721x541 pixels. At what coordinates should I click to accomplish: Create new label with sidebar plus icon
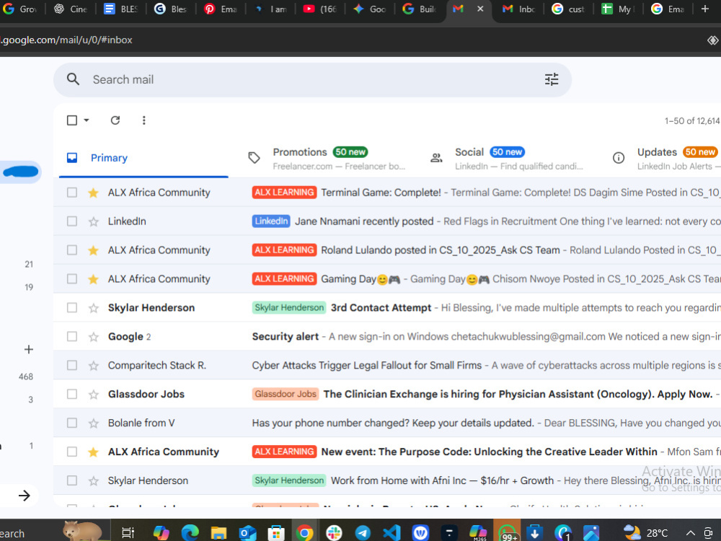[x=29, y=349]
